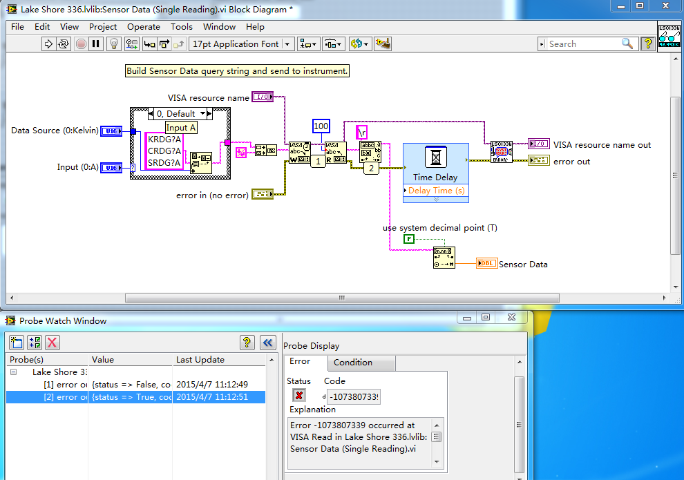The height and width of the screenshot is (480, 684).
Task: Click Probe Watch Window help icon
Action: pos(247,343)
